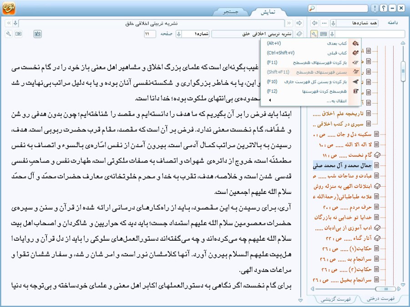Open the فهرست گزینشی tab
This screenshot has height=307, width=410.
pos(336,299)
